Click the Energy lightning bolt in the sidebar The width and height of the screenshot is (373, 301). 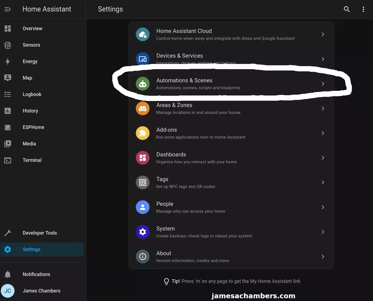tap(7, 61)
